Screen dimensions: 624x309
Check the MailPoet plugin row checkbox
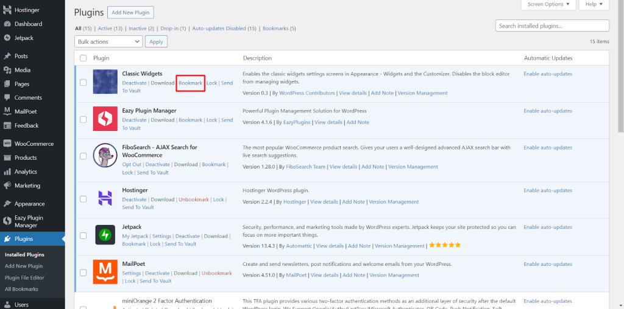click(x=83, y=273)
